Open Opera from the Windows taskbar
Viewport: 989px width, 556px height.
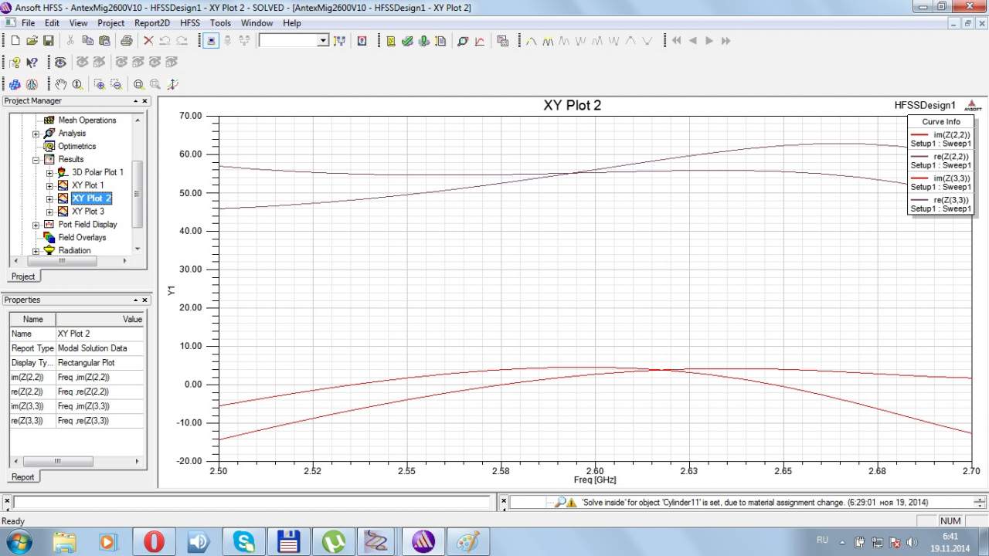[x=154, y=541]
